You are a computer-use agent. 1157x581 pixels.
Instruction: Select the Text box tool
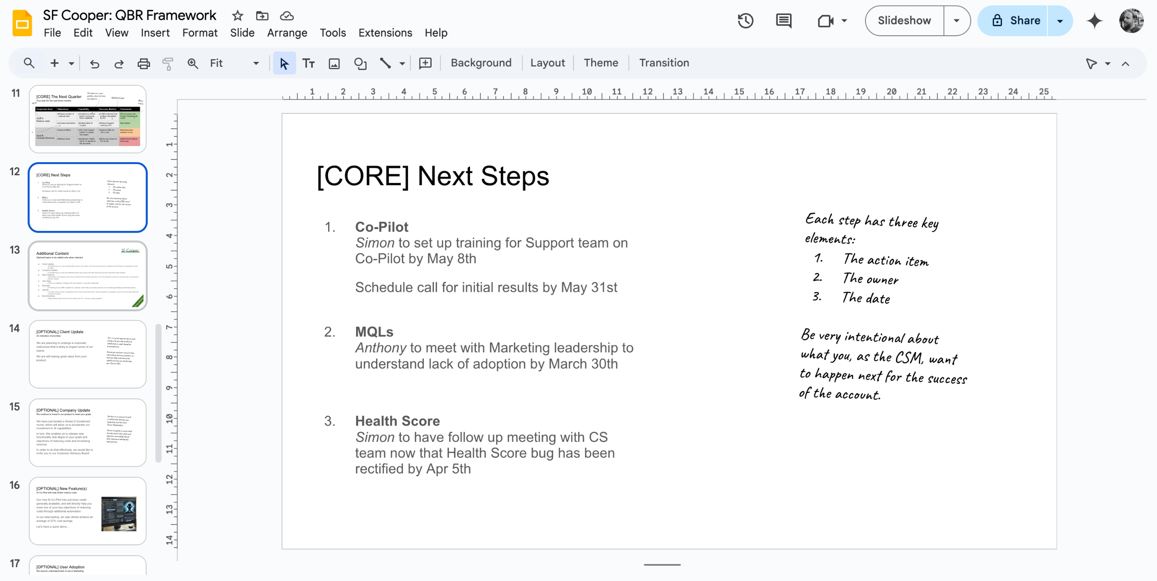point(309,64)
